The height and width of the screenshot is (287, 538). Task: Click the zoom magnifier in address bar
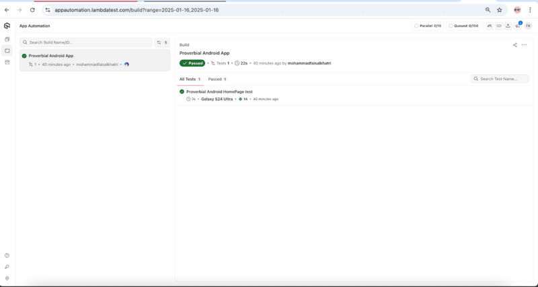point(488,10)
